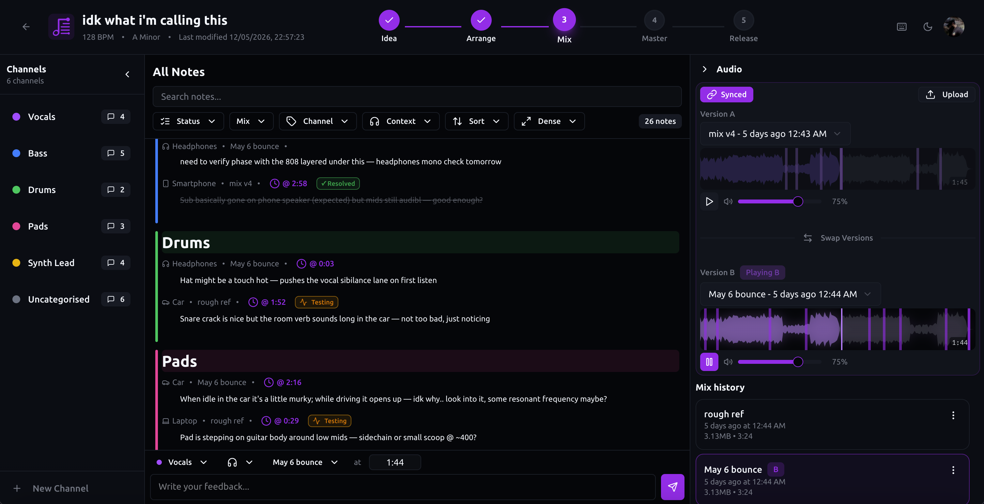
Task: Jump to Pads timestamp @ 2:16
Action: pos(283,383)
